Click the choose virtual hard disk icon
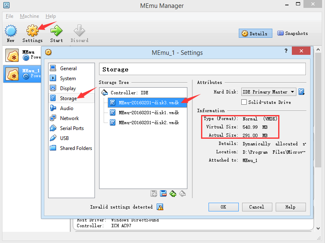This screenshot has height=243, width=325. point(301,92)
